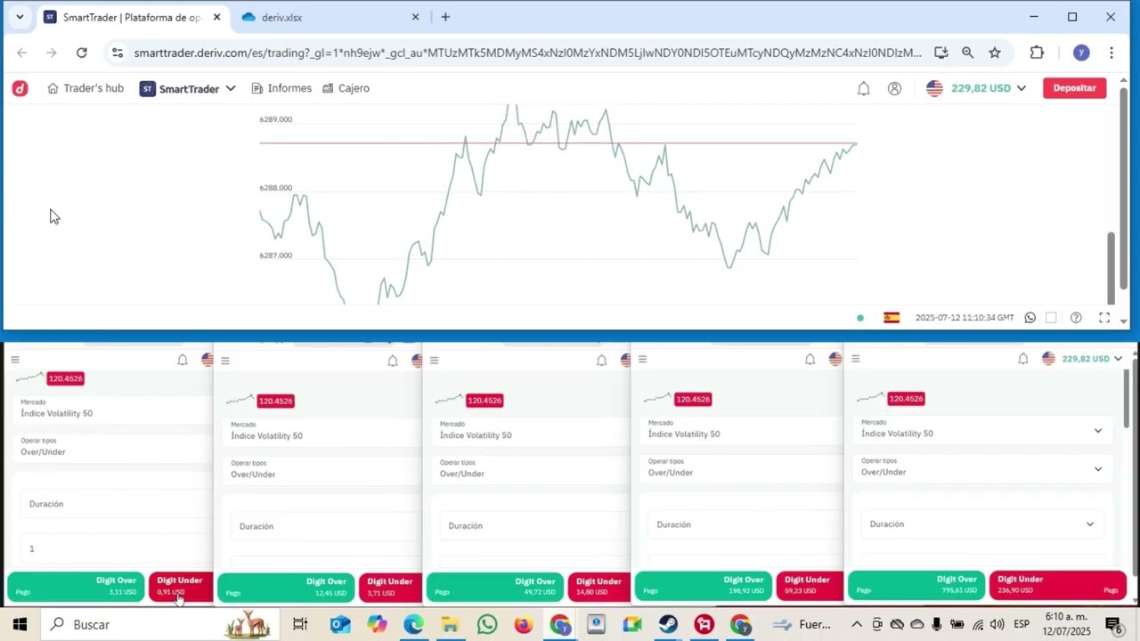Open the Deriv logo home icon
The width and height of the screenshot is (1140, 641).
(x=20, y=88)
